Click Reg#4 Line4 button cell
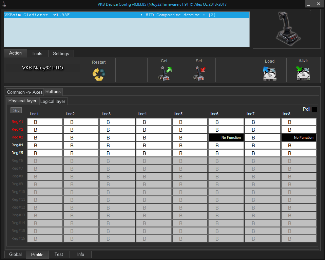Screen dimensions: 325x260 pyautogui.click(x=154, y=146)
